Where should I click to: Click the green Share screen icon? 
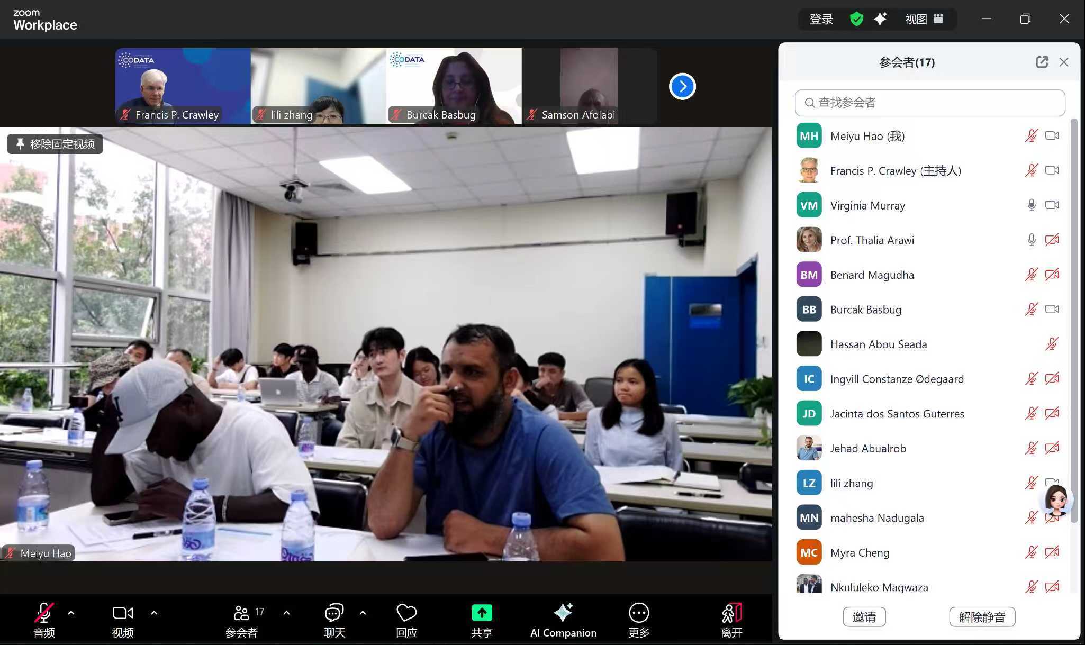click(482, 613)
